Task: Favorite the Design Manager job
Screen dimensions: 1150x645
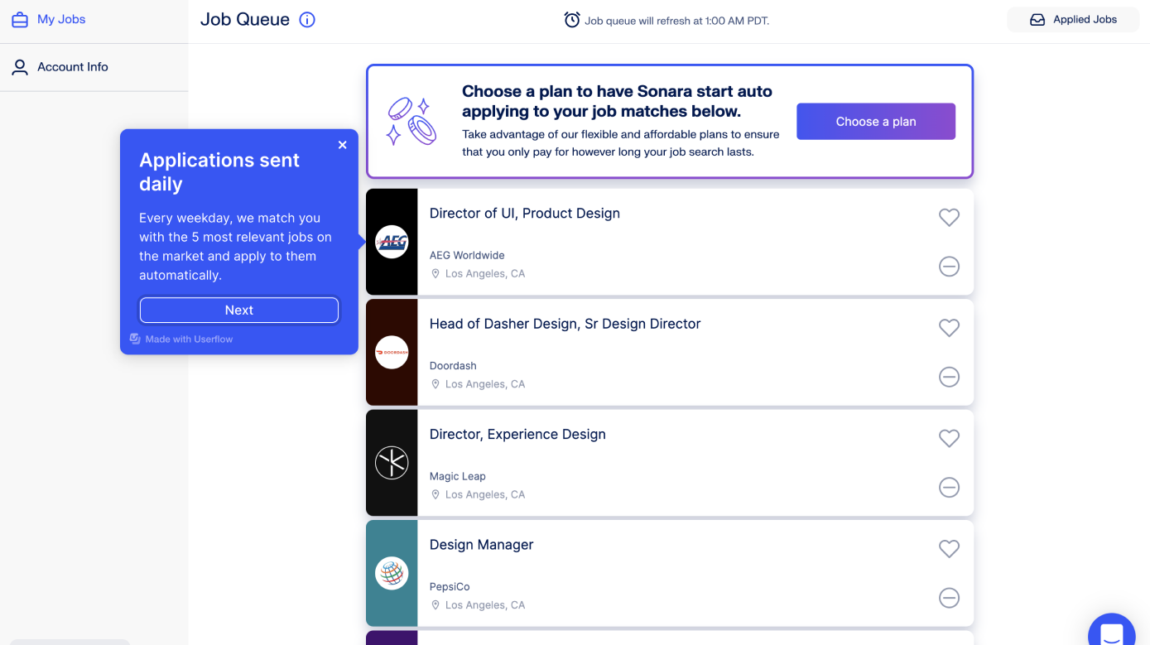Action: point(949,548)
